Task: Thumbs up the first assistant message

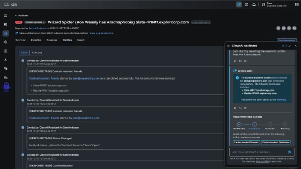Action: tap(235, 61)
